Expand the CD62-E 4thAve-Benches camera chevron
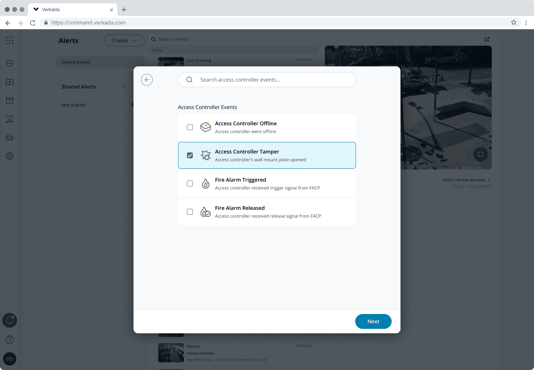534x370 pixels. 488,180
